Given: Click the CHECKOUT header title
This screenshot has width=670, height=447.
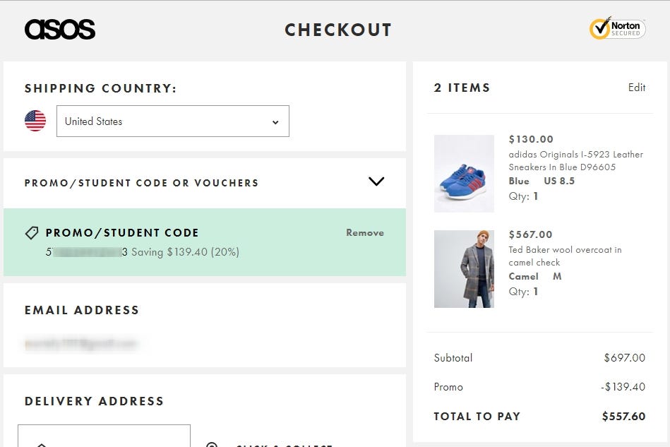Looking at the screenshot, I should (337, 30).
